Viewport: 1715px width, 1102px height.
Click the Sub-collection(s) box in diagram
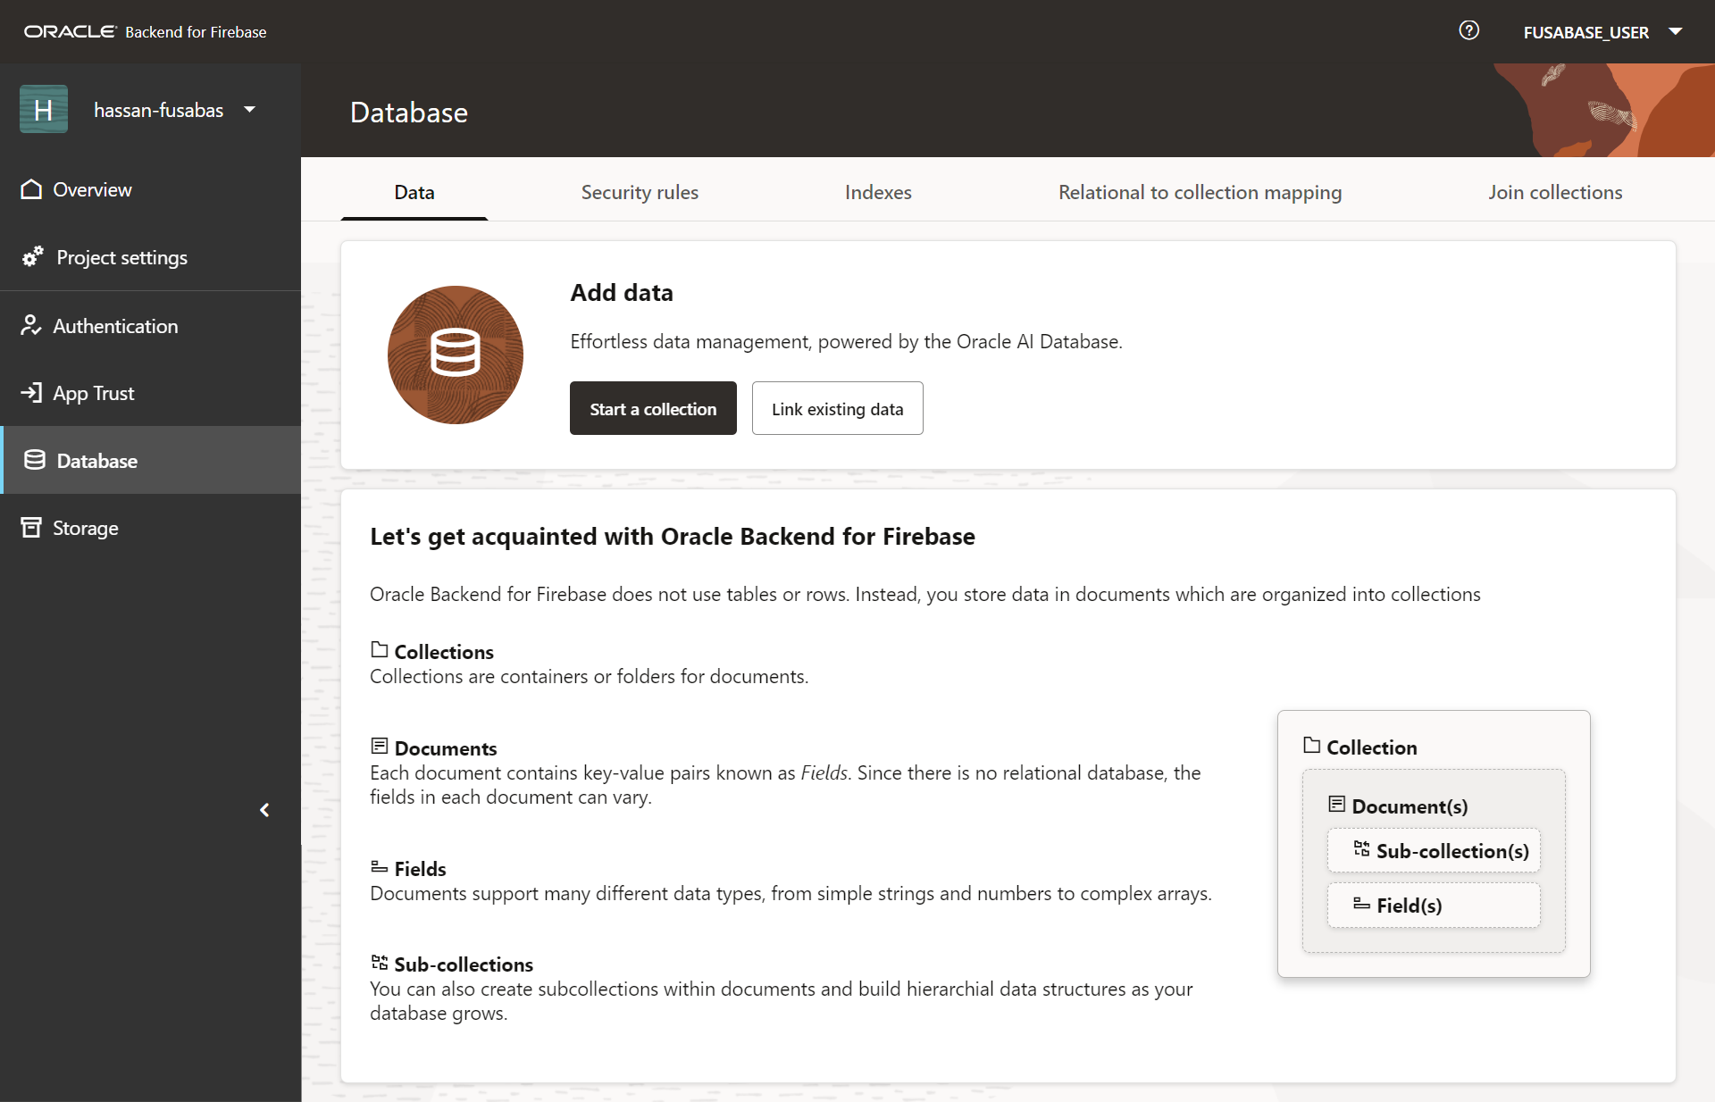tap(1434, 850)
